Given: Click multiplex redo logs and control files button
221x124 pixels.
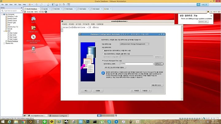Looking at the screenshot, I should coord(115,68).
